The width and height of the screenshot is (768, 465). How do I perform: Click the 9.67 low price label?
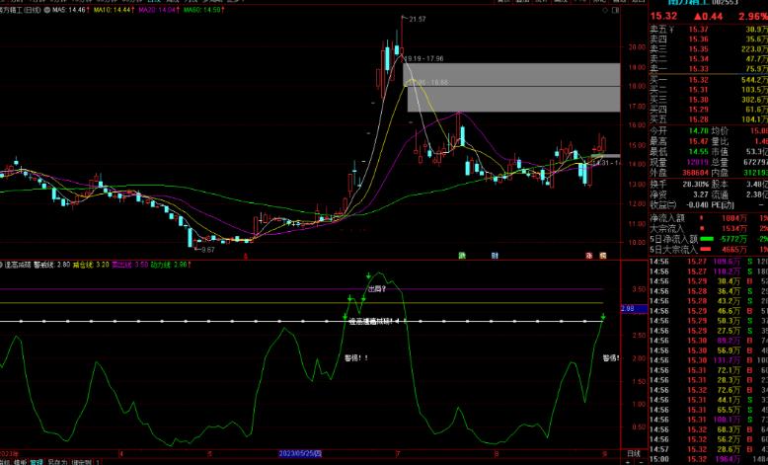pos(207,250)
